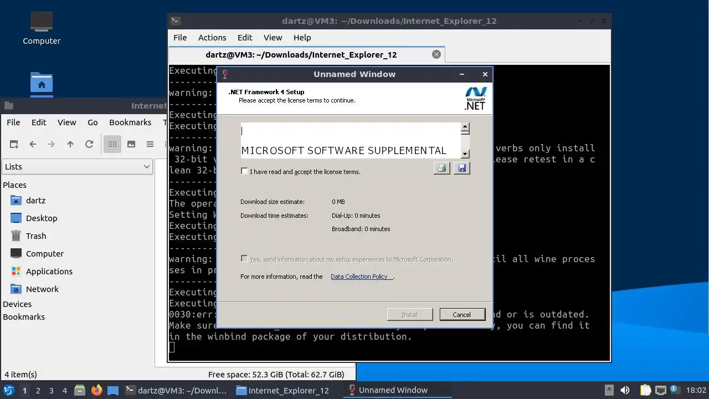Reload the folder with the refresh icon
Viewport: 709px width, 399px height.
[89, 144]
